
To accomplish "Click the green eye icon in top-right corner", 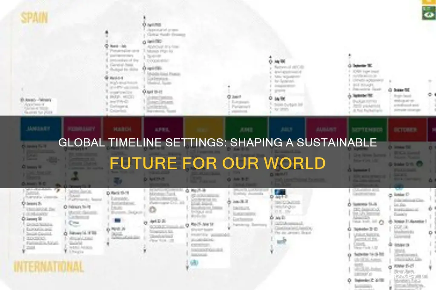I will [429, 13].
